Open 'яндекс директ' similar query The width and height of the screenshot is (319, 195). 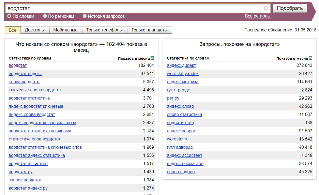coord(181,65)
